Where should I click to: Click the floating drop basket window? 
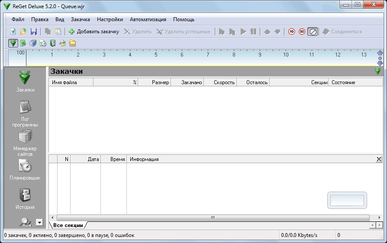pos(347,200)
